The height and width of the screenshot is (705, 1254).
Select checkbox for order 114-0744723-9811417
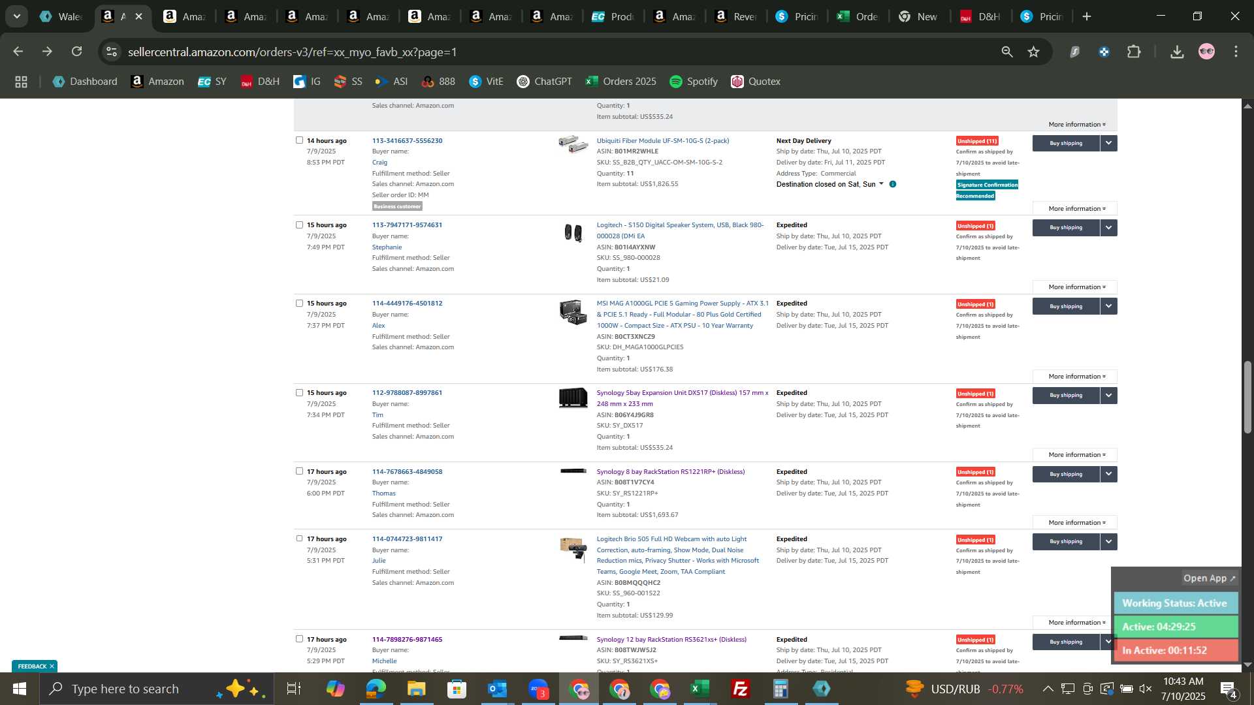299,539
